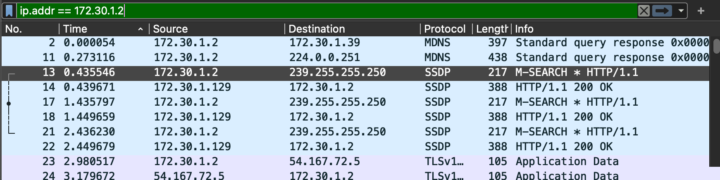This screenshot has height=180, width=720.
Task: Click length 438 cell
Action: 498,57
